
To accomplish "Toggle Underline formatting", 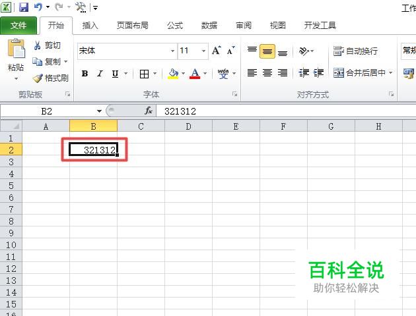I will click(115, 74).
